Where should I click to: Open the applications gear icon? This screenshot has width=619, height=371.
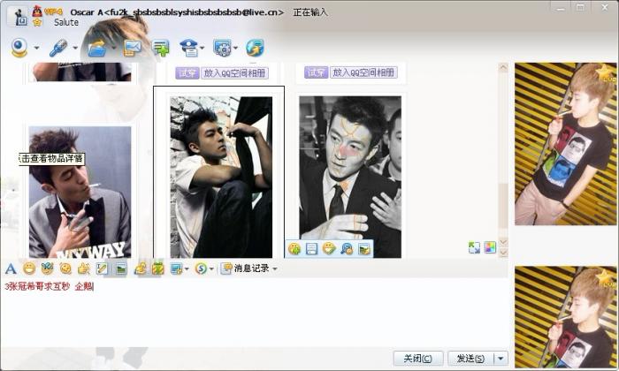[222, 48]
